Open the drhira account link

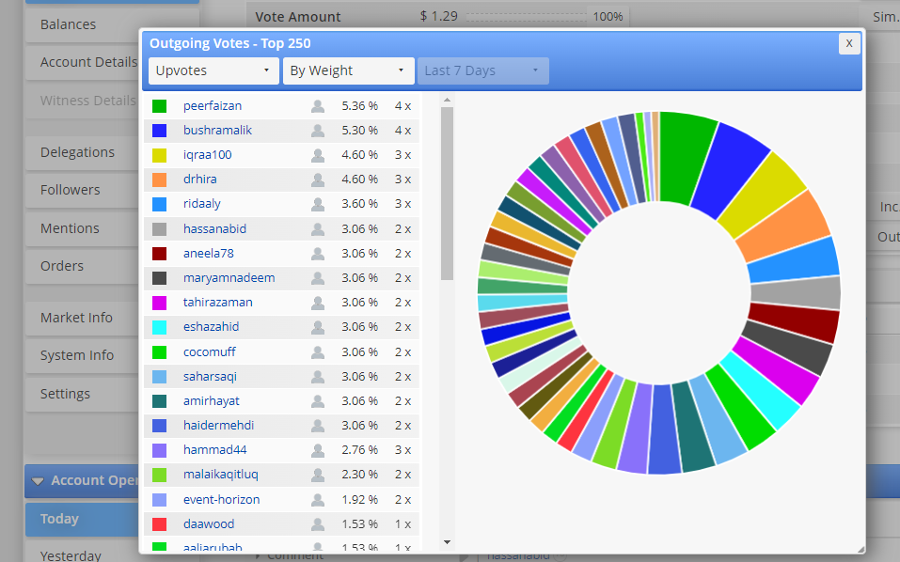199,180
